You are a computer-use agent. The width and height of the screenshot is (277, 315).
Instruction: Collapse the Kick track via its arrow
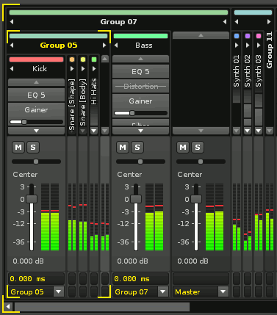pyautogui.click(x=12, y=69)
